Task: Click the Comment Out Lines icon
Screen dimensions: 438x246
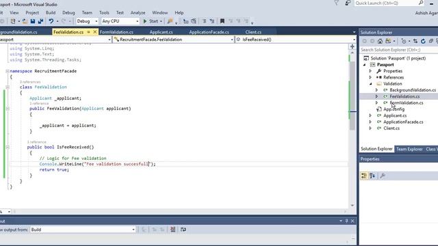Action: tap(204, 21)
